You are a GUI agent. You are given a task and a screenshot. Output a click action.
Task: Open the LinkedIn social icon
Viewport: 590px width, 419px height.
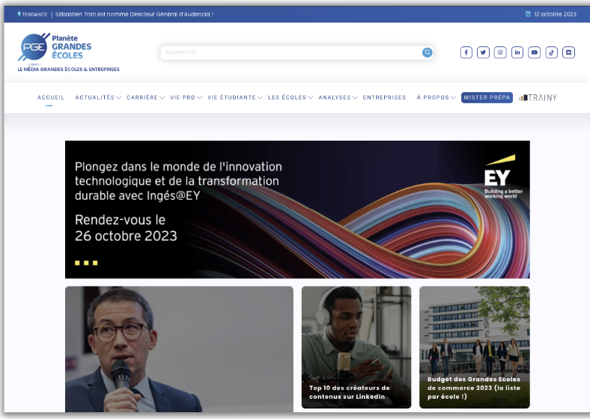pyautogui.click(x=517, y=52)
